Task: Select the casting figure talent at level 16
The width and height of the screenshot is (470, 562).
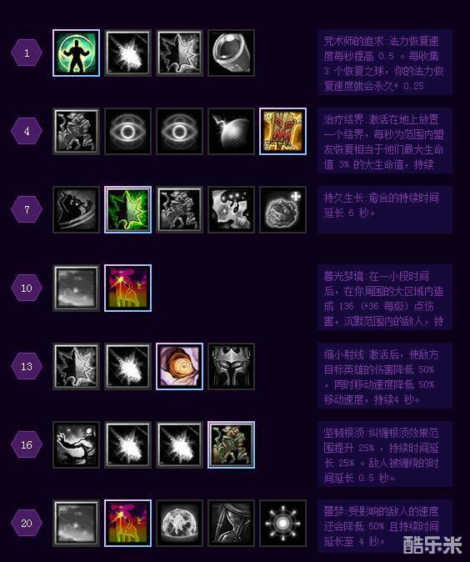Action: tap(76, 444)
